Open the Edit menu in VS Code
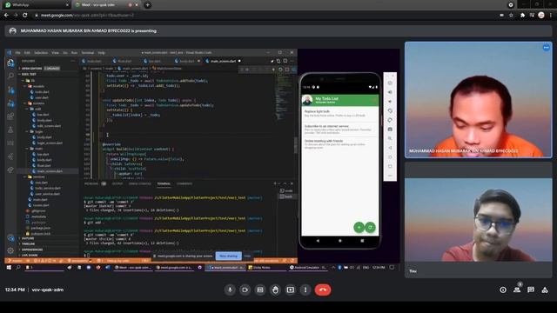The width and height of the screenshot is (557, 313). [27, 52]
